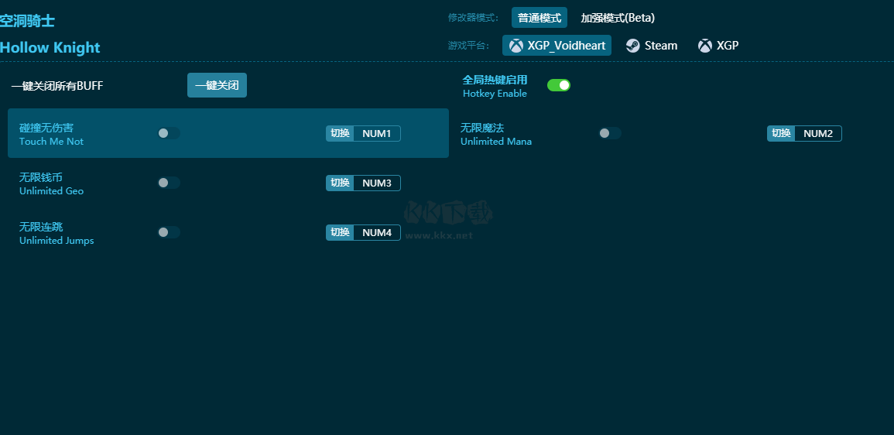Click the 碰撞无伤害 text

coord(46,128)
